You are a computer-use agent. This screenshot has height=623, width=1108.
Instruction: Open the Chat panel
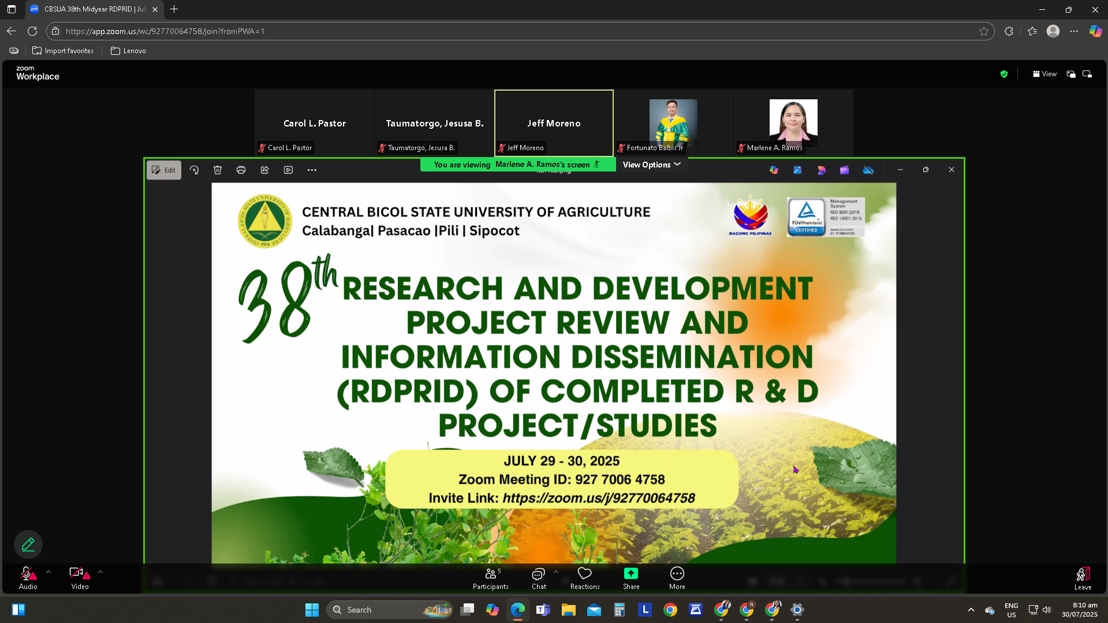538,577
